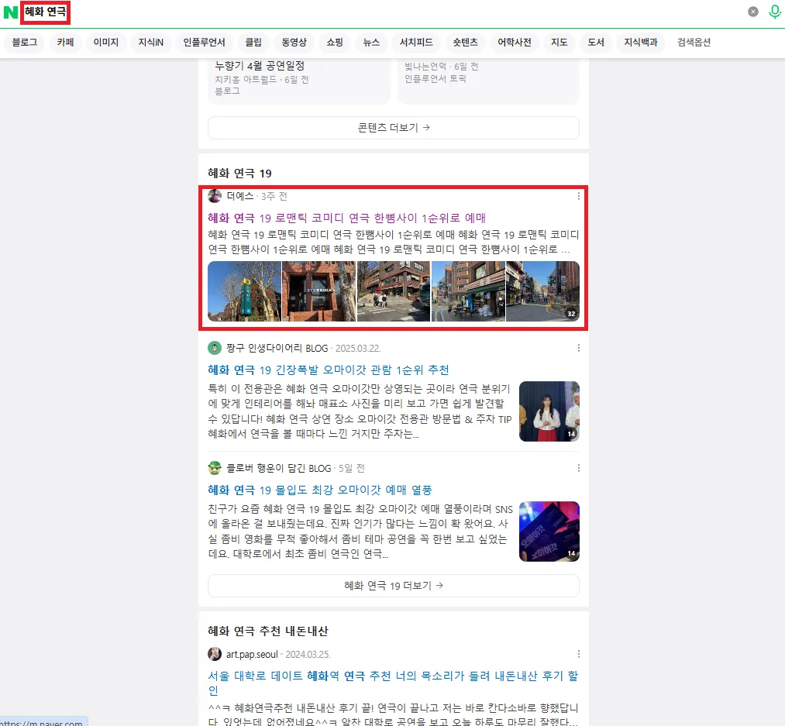Image resolution: width=785 pixels, height=726 pixels.
Task: Click the crosswalk street photo thumbnail
Action: tap(394, 291)
